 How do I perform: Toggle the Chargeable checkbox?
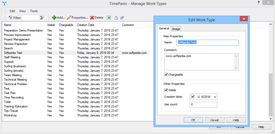[x=166, y=75]
